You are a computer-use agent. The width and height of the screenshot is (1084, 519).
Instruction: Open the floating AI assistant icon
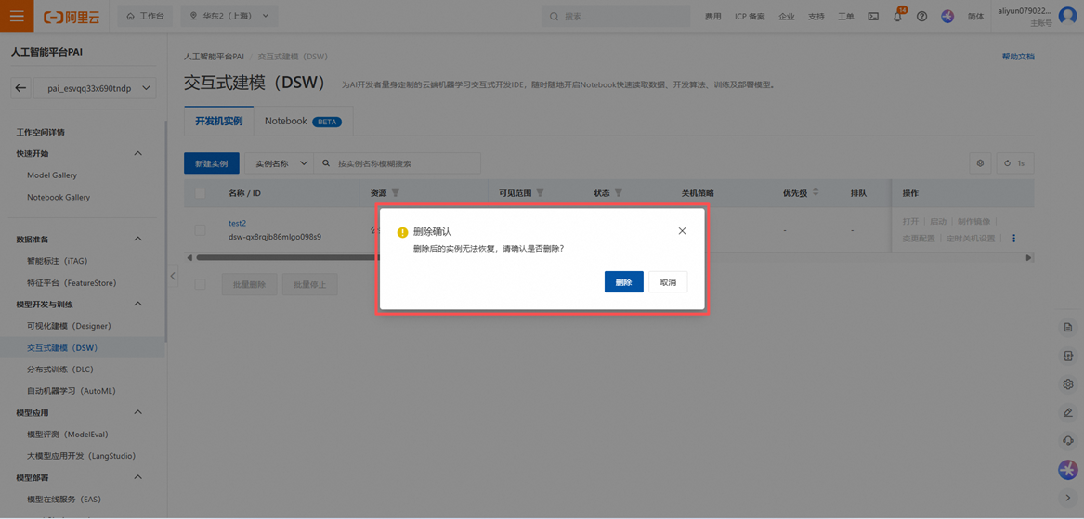pyautogui.click(x=1068, y=470)
